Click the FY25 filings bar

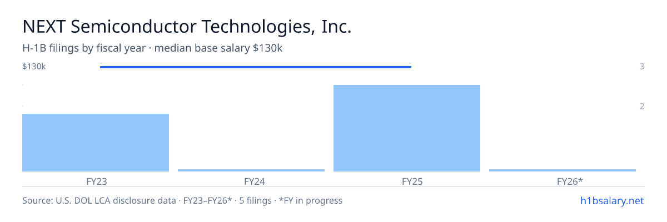point(407,128)
